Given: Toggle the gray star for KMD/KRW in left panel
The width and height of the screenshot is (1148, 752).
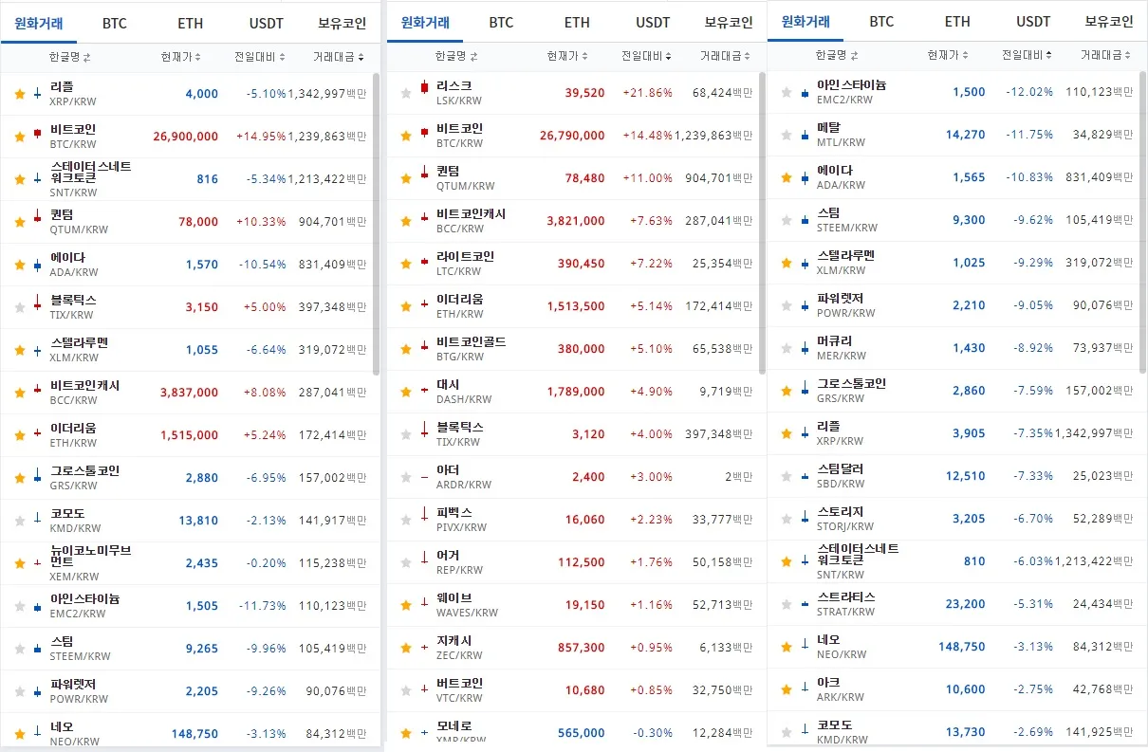Looking at the screenshot, I should click(20, 521).
